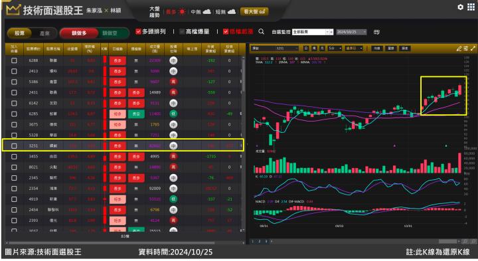478x261 pixels.
Task: Check the watchlist box for stock 6288
Action: point(14,60)
